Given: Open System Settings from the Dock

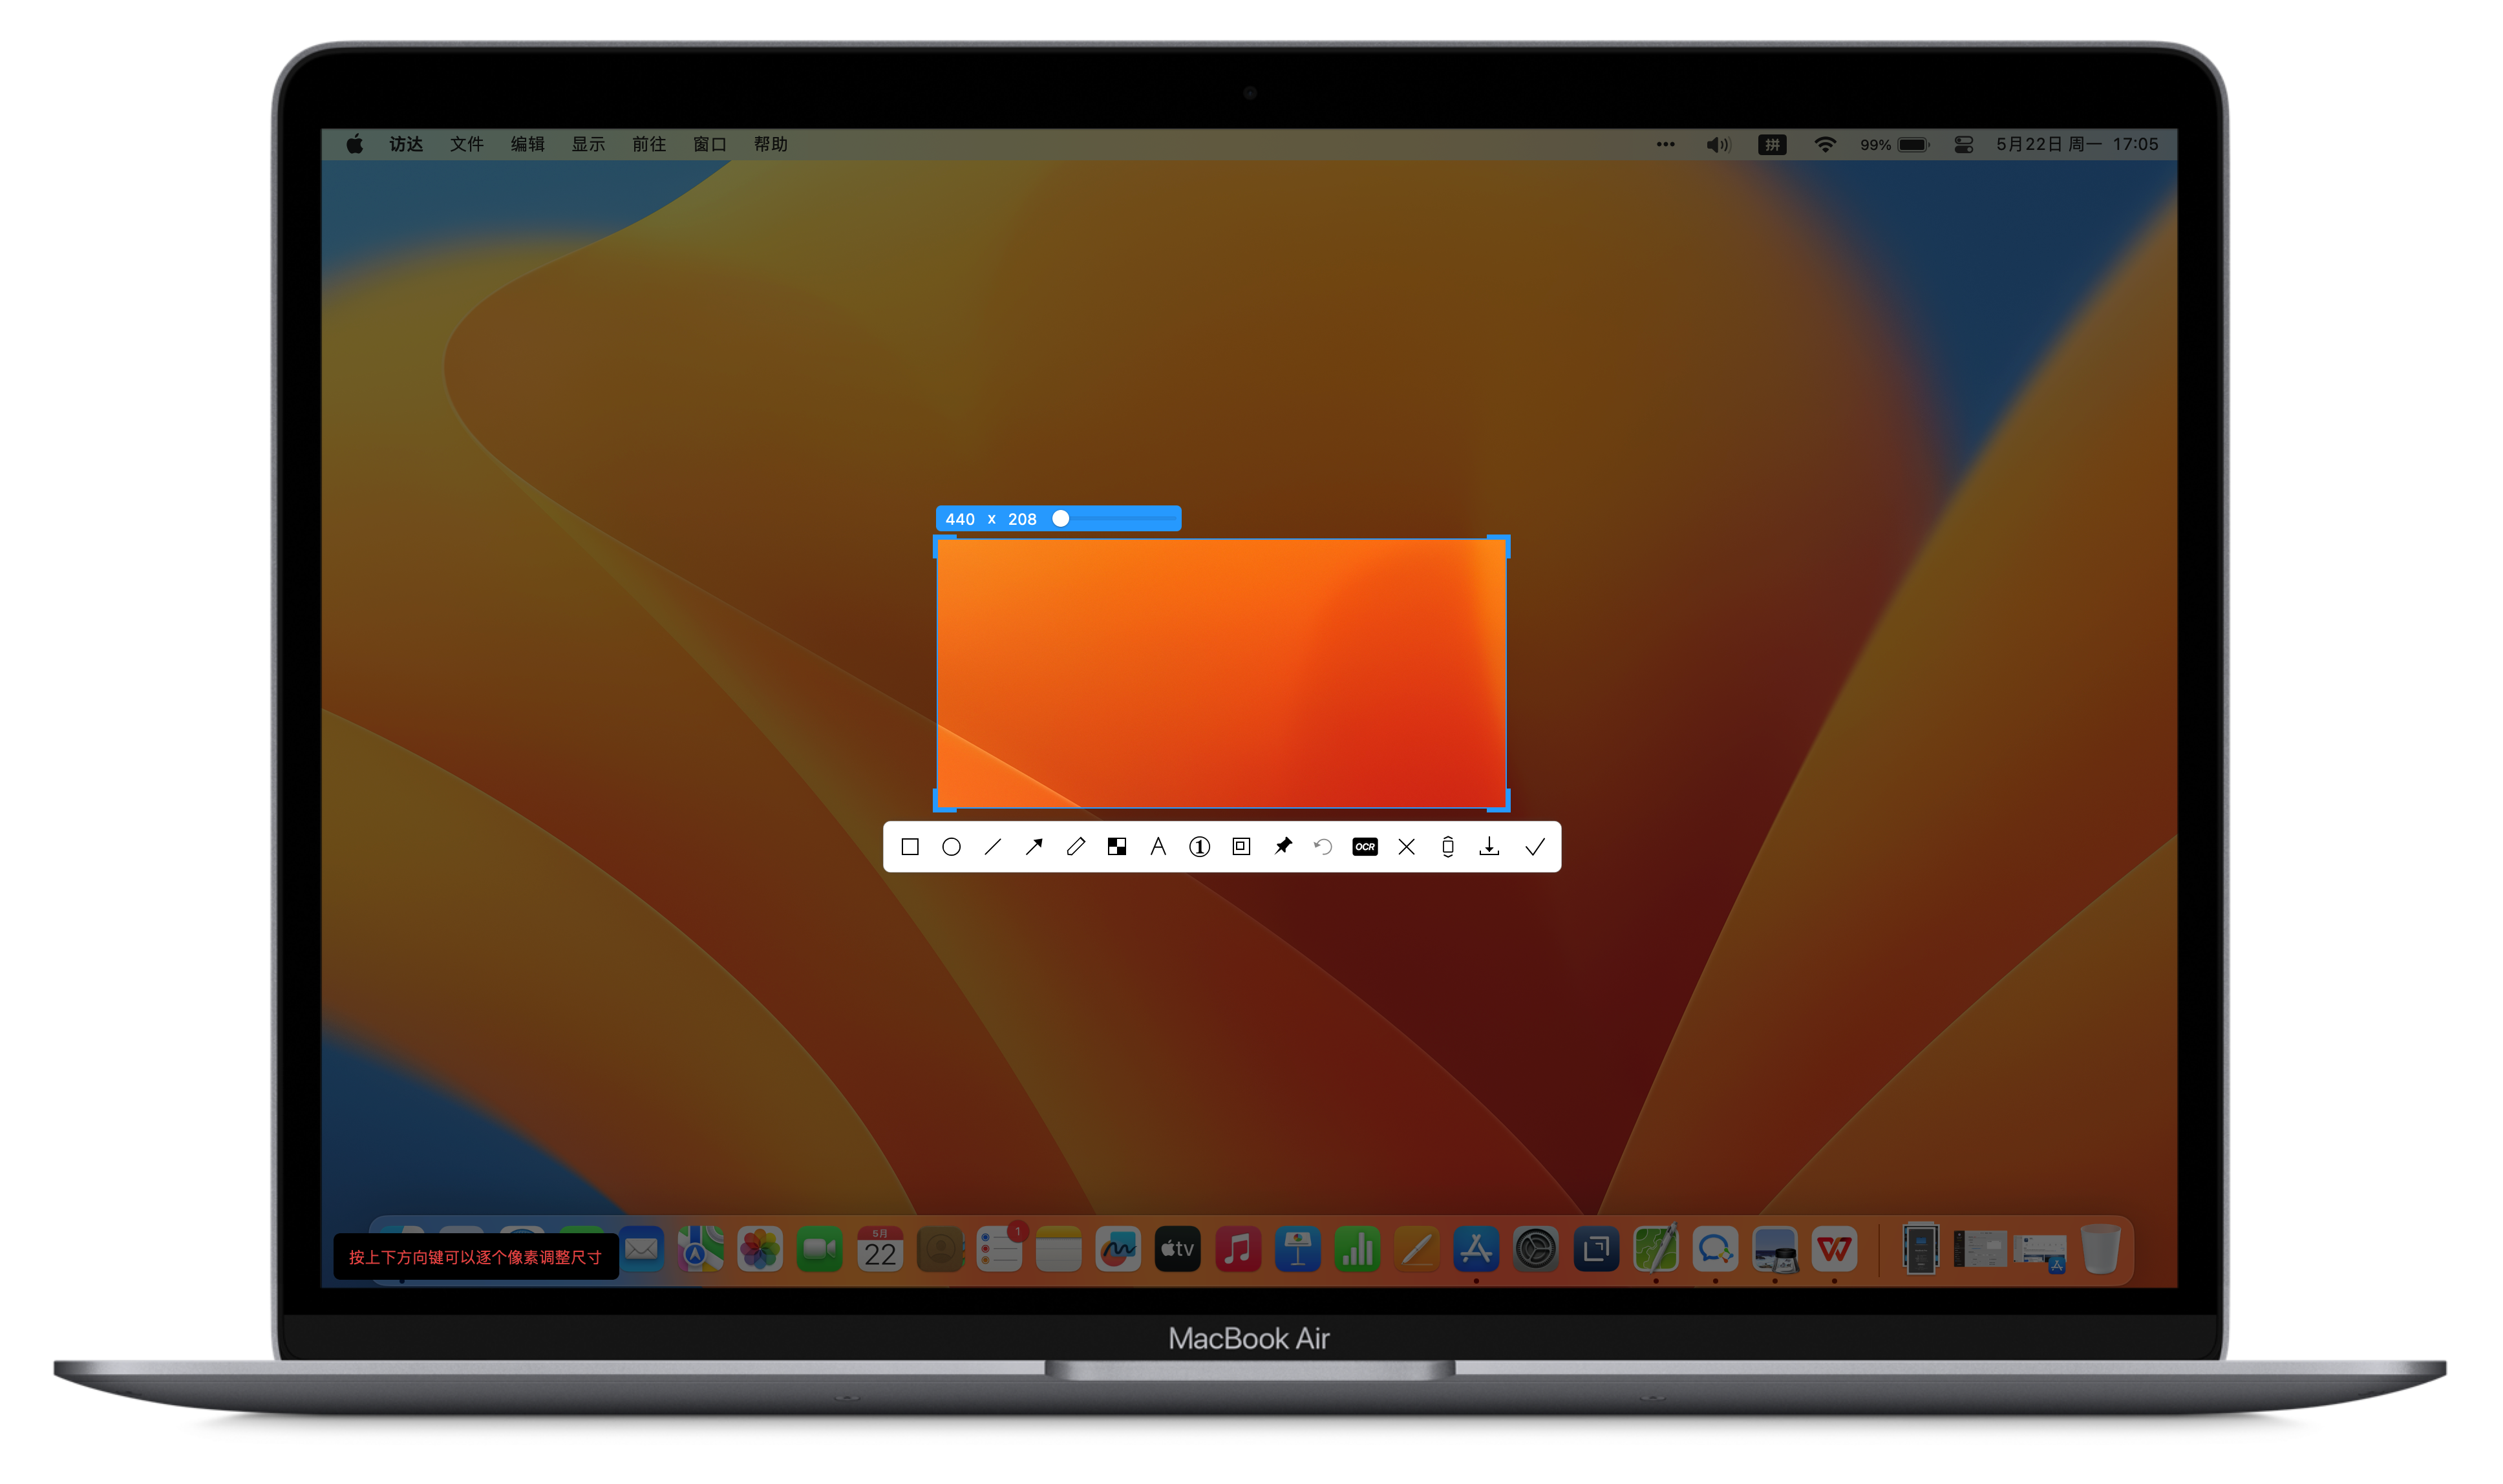Looking at the screenshot, I should (x=1536, y=1249).
